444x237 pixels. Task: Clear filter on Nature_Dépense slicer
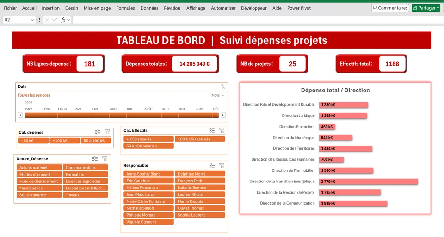coord(105,159)
